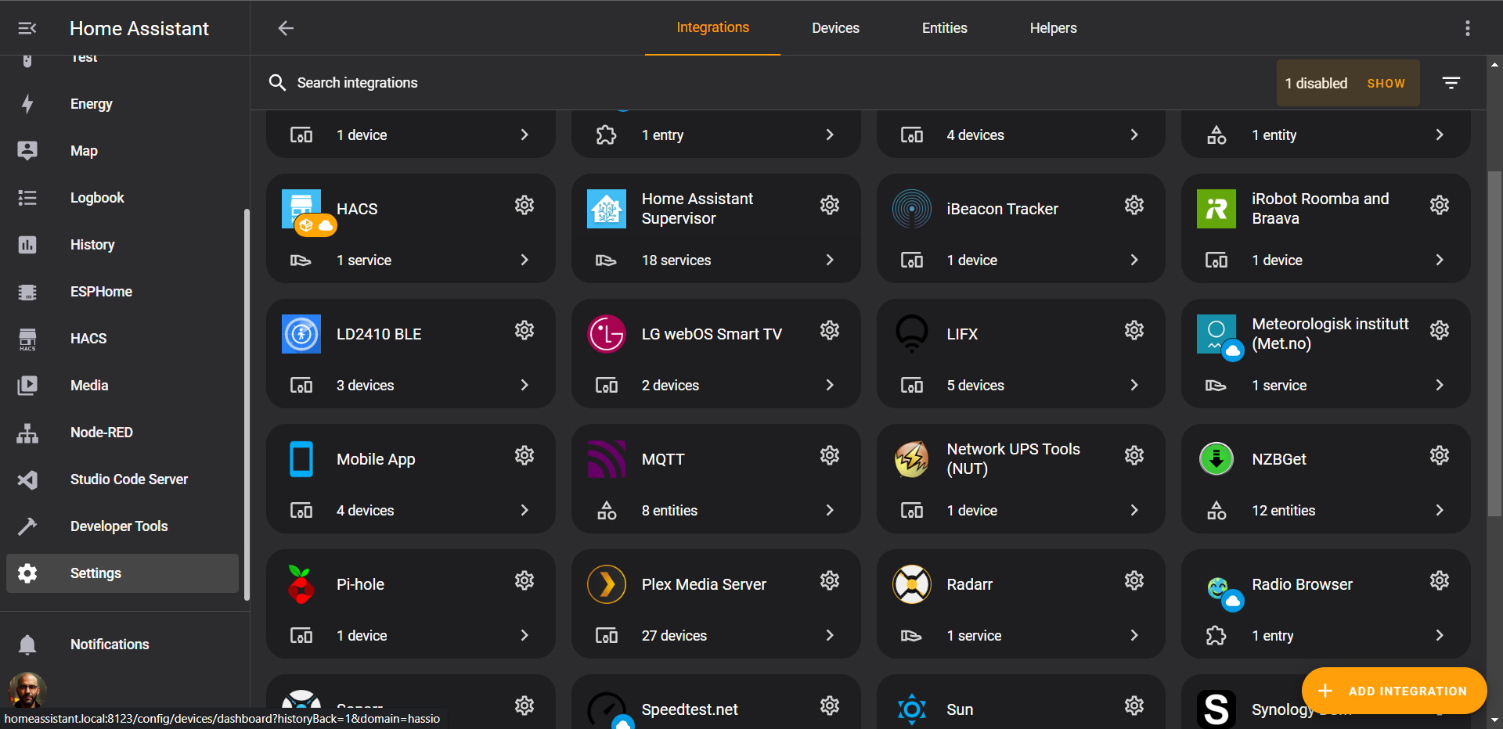Go back using the arrow icon
1503x729 pixels.
pyautogui.click(x=286, y=28)
